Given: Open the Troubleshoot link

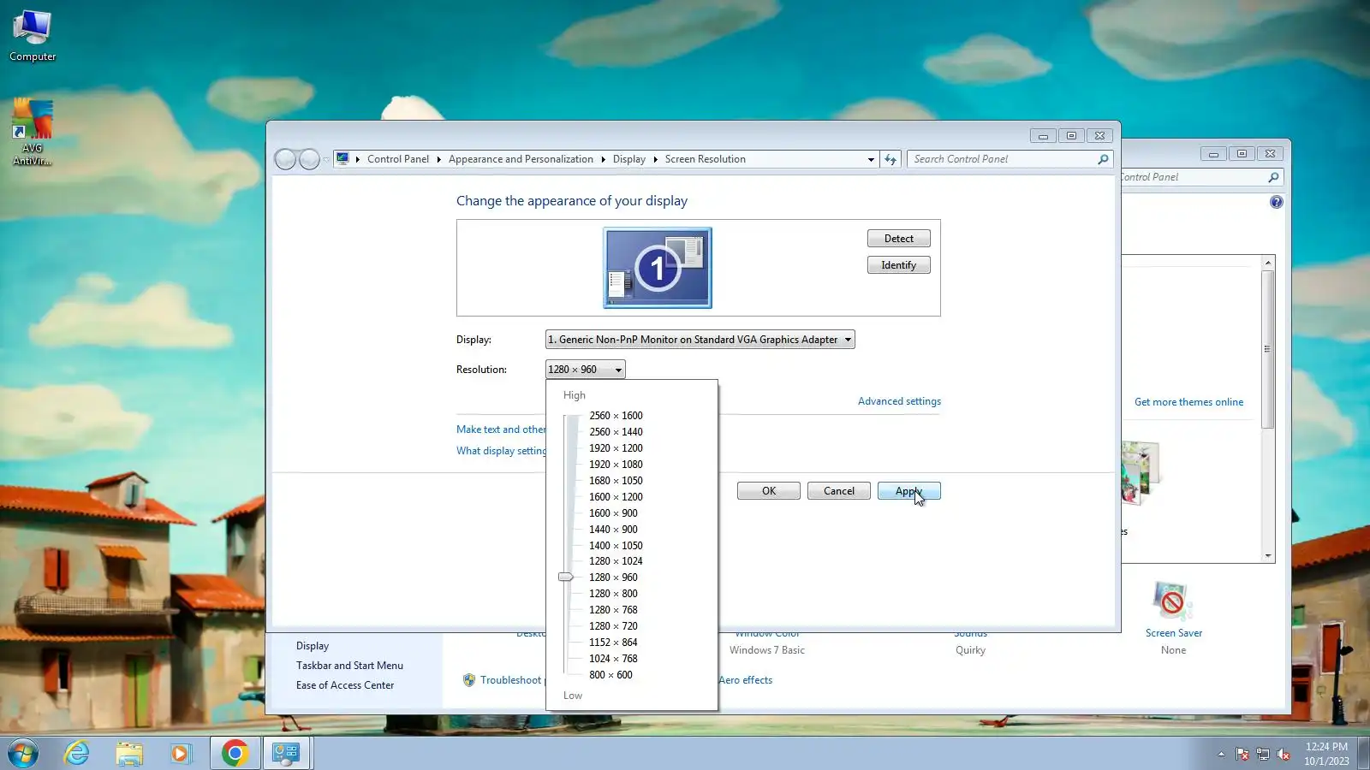Looking at the screenshot, I should click(x=510, y=680).
